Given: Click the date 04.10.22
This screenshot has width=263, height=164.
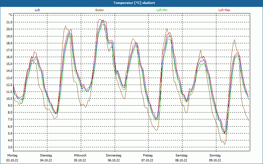Looking at the screenshot, I should point(46,160).
